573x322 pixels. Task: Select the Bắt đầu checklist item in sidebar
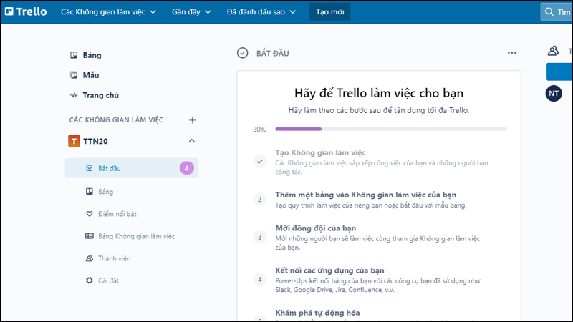(109, 168)
